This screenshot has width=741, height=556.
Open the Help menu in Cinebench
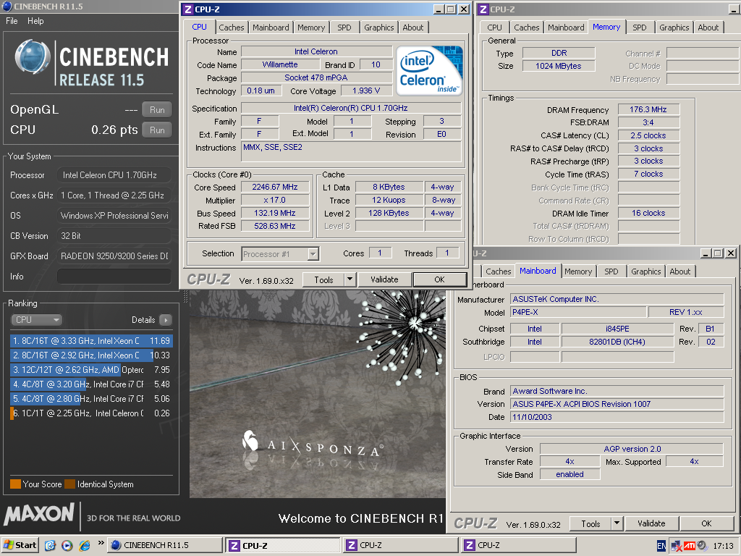pos(35,21)
